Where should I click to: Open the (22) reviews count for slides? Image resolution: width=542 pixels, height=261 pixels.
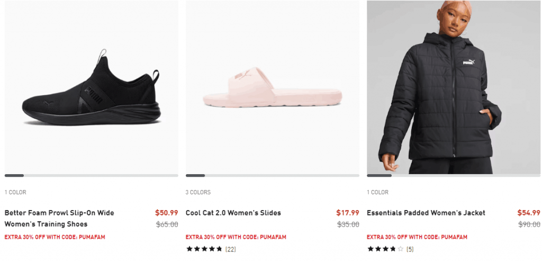(231, 249)
